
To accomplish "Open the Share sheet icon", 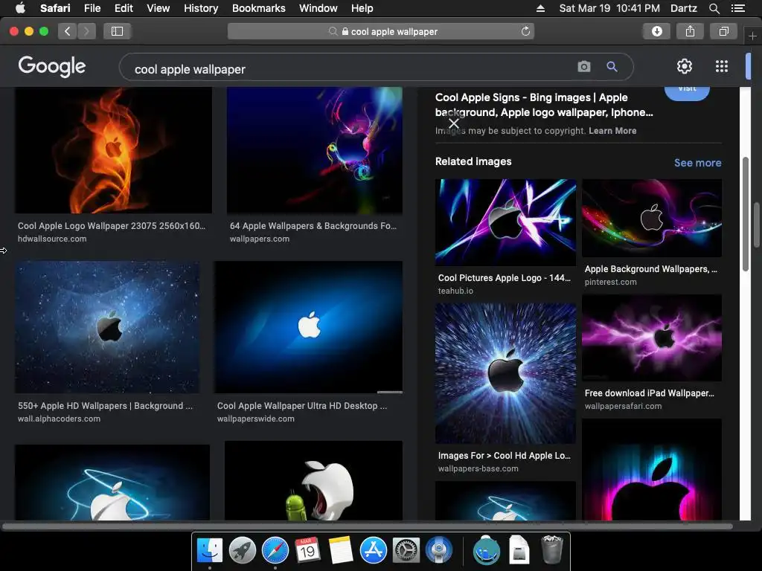I will pos(690,31).
